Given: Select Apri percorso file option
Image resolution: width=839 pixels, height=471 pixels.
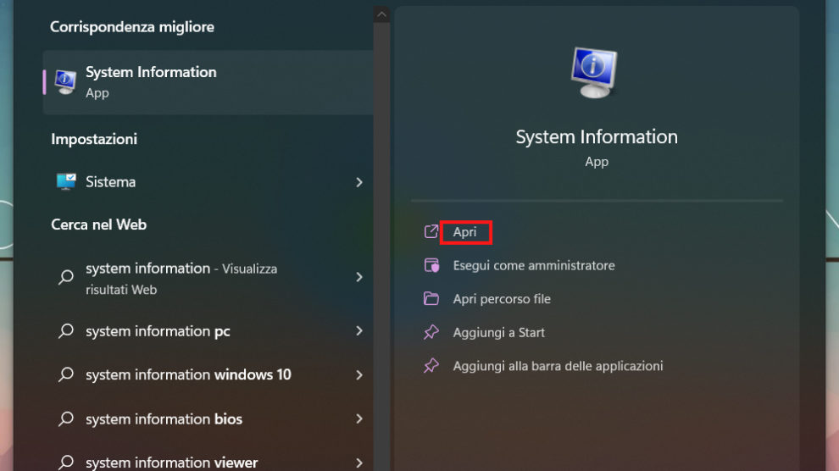Looking at the screenshot, I should (502, 299).
